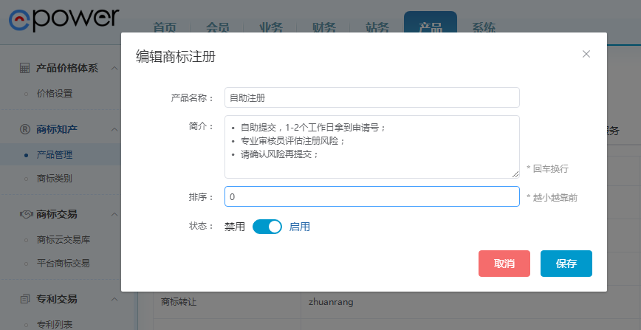Click the 简介 textarea resize handle
Screen dimensions: 641x330
click(515, 174)
